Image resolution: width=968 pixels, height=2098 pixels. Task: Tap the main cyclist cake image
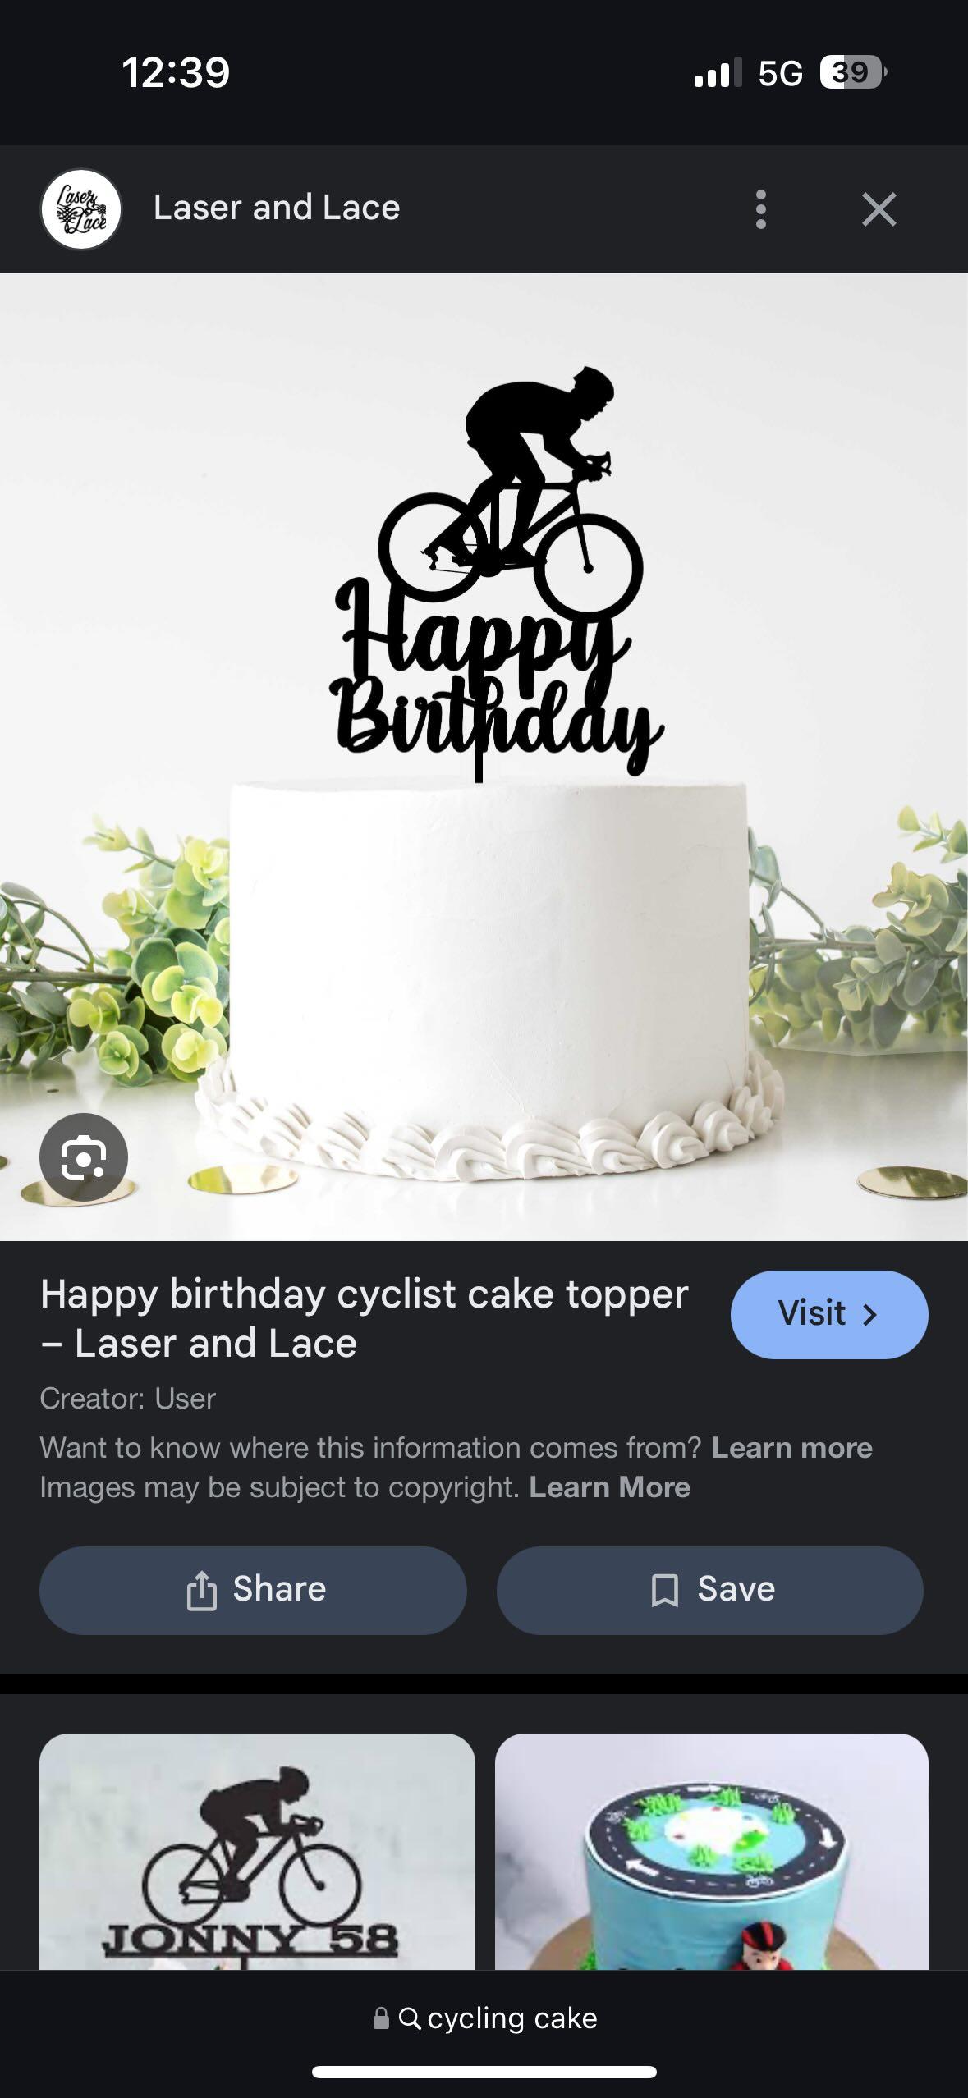(484, 757)
